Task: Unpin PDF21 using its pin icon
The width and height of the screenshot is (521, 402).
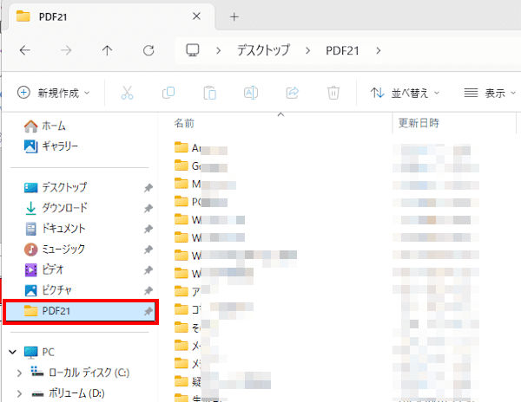Action: (x=148, y=311)
